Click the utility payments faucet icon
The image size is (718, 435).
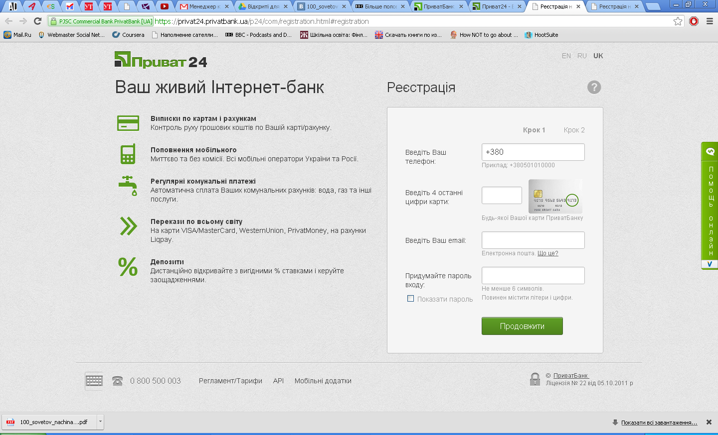(x=128, y=186)
